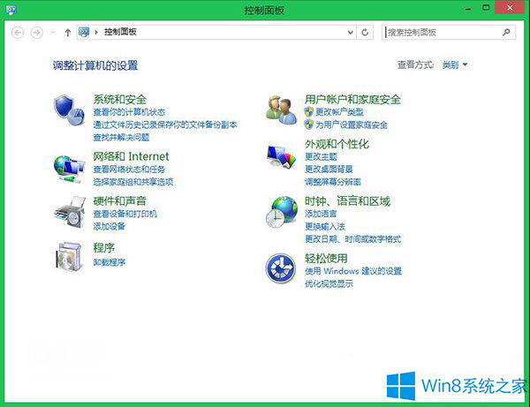Open 选择家庭组和共享选项
Image resolution: width=530 pixels, height=407 pixels.
(x=133, y=182)
